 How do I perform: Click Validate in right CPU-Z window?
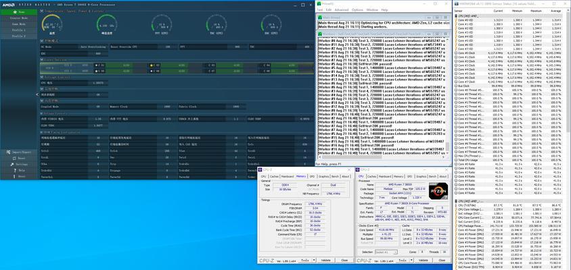pos(423,260)
